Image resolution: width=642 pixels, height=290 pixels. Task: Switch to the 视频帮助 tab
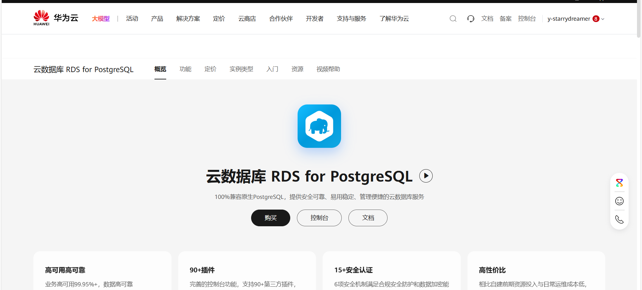click(x=328, y=69)
